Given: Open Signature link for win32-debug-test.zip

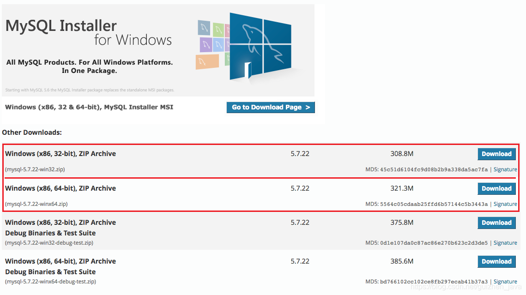Looking at the screenshot, I should tap(505, 243).
